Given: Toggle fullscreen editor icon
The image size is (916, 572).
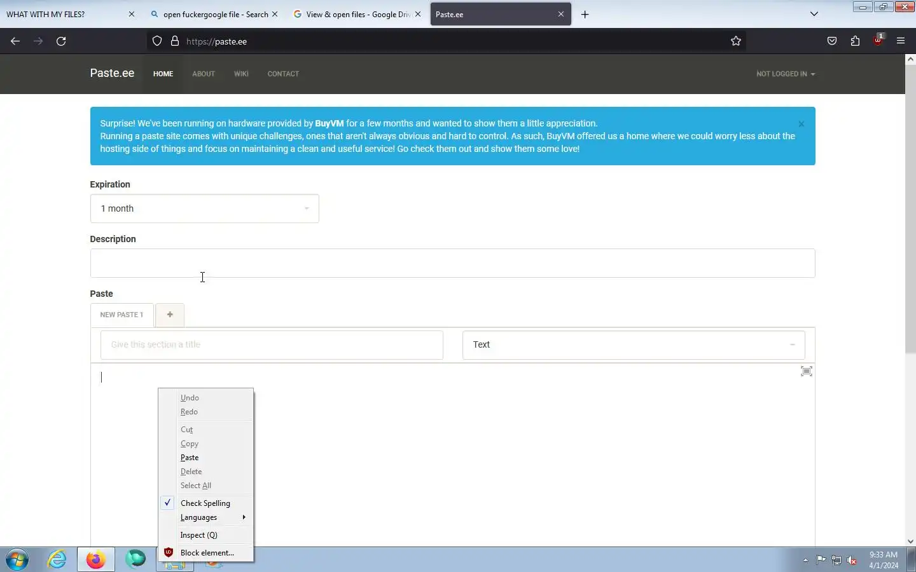Looking at the screenshot, I should pos(807,371).
